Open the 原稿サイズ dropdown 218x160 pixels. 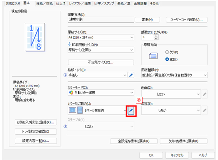(x=101, y=37)
